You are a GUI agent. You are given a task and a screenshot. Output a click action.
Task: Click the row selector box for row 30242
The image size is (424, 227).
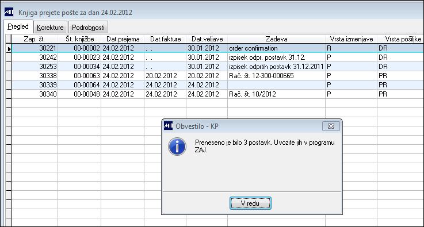coord(9,57)
